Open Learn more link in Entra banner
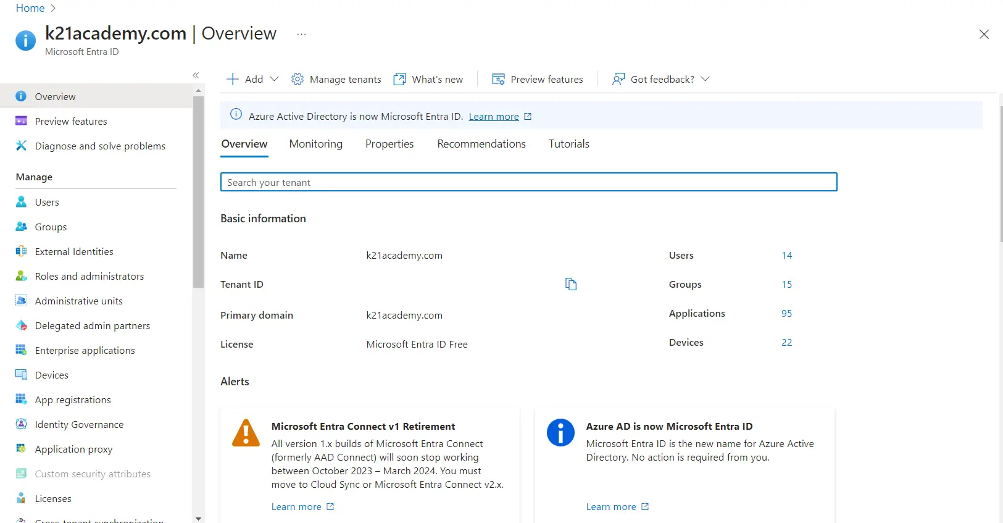The width and height of the screenshot is (1003, 523). tap(494, 117)
